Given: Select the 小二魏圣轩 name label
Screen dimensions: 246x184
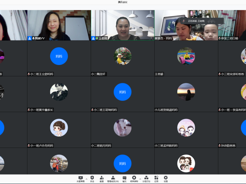Looking at the screenshot, I should pyautogui.click(x=98, y=74).
